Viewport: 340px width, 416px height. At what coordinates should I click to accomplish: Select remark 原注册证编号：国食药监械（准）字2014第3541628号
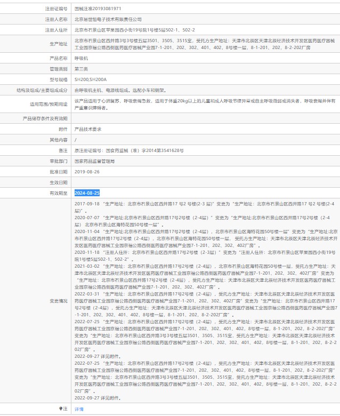tap(129, 150)
